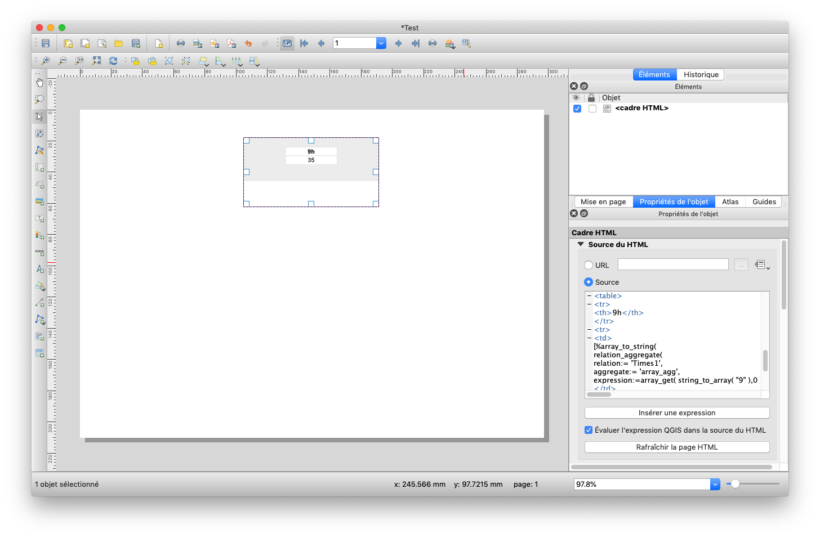Switch to the Éléments tab
Screen dimensions: 820x538
[654, 74]
